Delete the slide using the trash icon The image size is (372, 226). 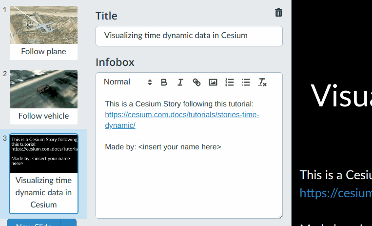click(x=278, y=13)
